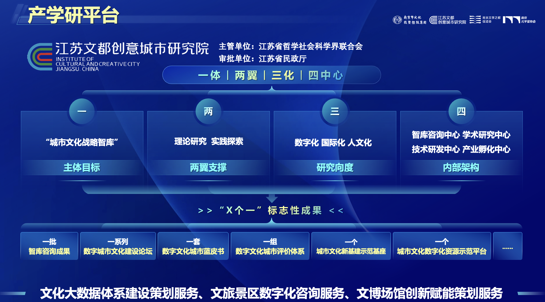545x302 pixels.
Task: Click the circle badge labeled 三
Action: click(335, 111)
